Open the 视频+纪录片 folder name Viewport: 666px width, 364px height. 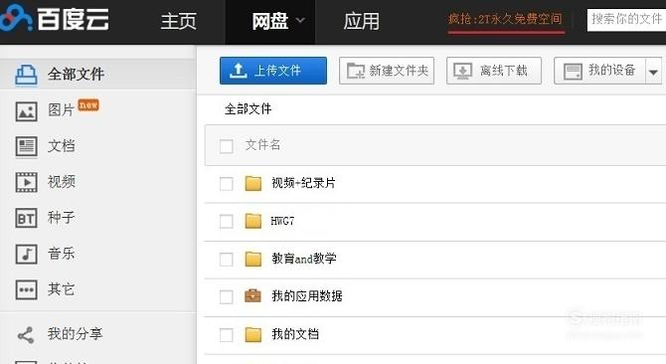tap(304, 183)
